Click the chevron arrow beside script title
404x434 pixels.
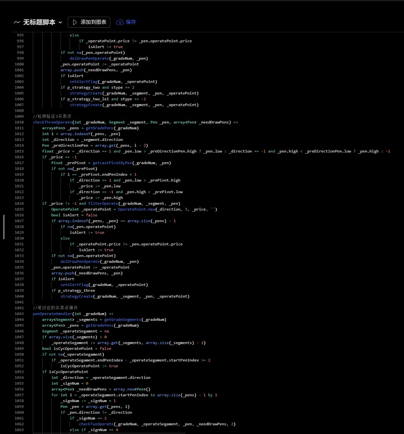tap(60, 23)
